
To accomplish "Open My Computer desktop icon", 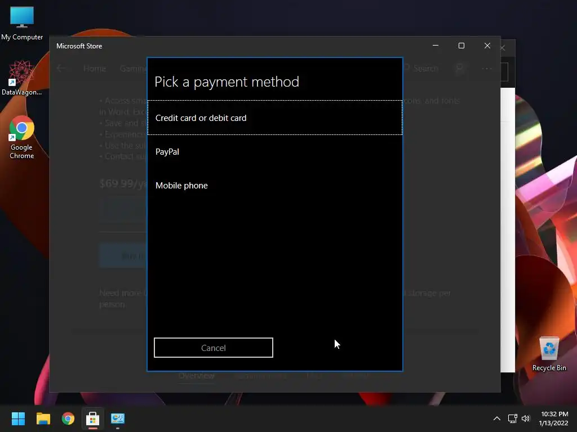I will click(22, 24).
